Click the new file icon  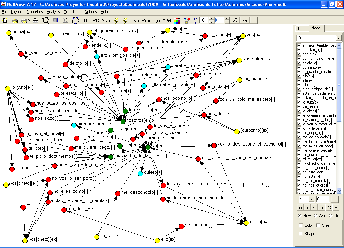(x=5, y=20)
